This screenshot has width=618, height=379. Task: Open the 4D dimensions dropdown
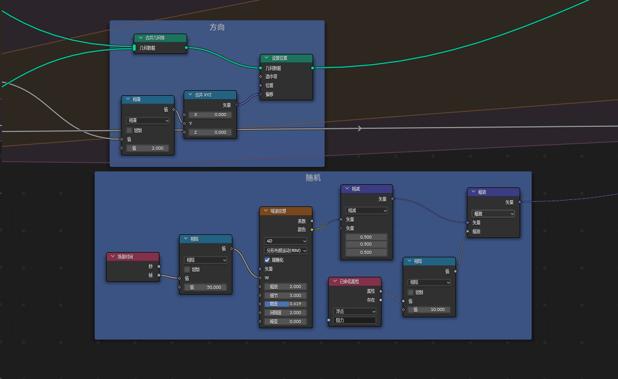click(285, 241)
